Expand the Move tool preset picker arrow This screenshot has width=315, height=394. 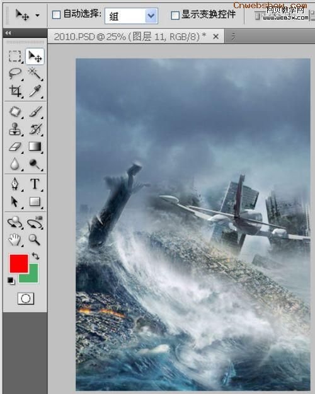pos(37,16)
